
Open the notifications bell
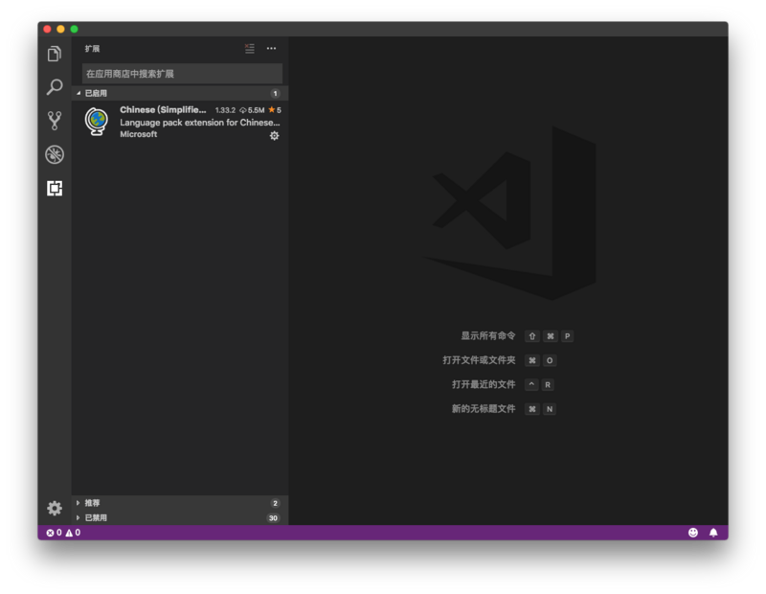[x=713, y=533]
